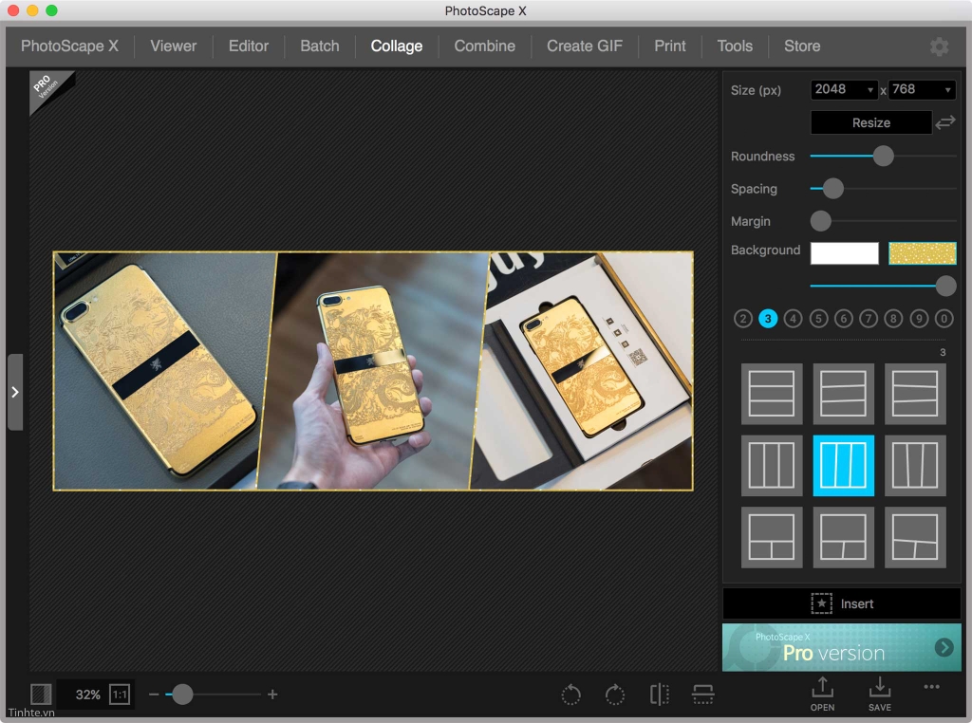Select the highlighted slanted columns layout

coord(843,465)
